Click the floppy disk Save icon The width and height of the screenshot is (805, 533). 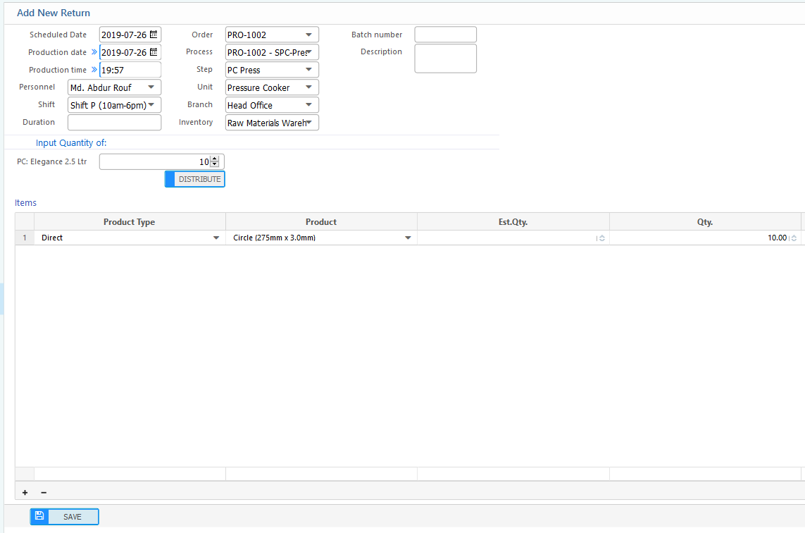pos(39,517)
